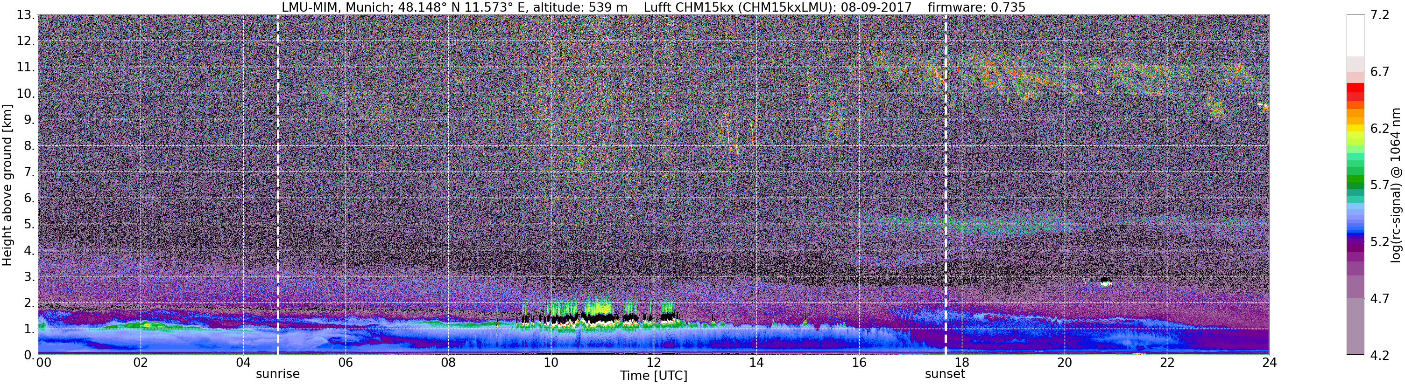This screenshot has height=385, width=1405.
Task: Click the '10' time tick label
Action: pyautogui.click(x=551, y=363)
